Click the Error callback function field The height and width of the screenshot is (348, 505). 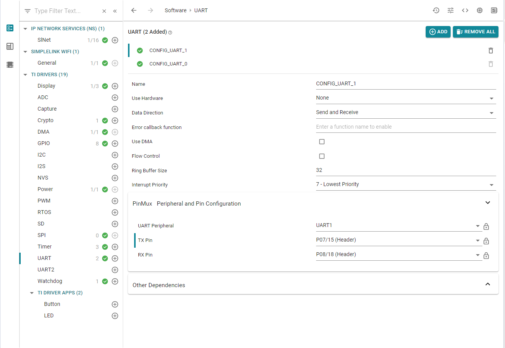pos(405,127)
